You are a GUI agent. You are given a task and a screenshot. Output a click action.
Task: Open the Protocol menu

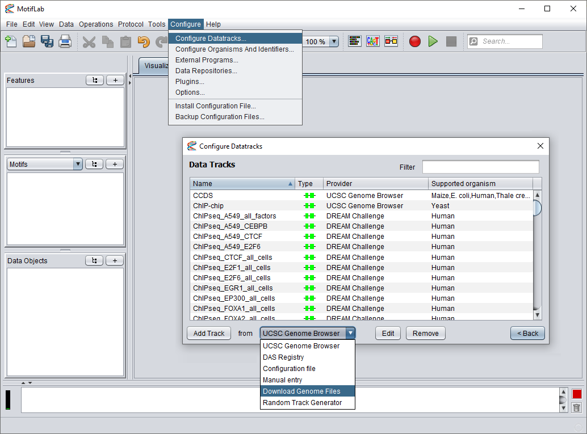pos(131,24)
